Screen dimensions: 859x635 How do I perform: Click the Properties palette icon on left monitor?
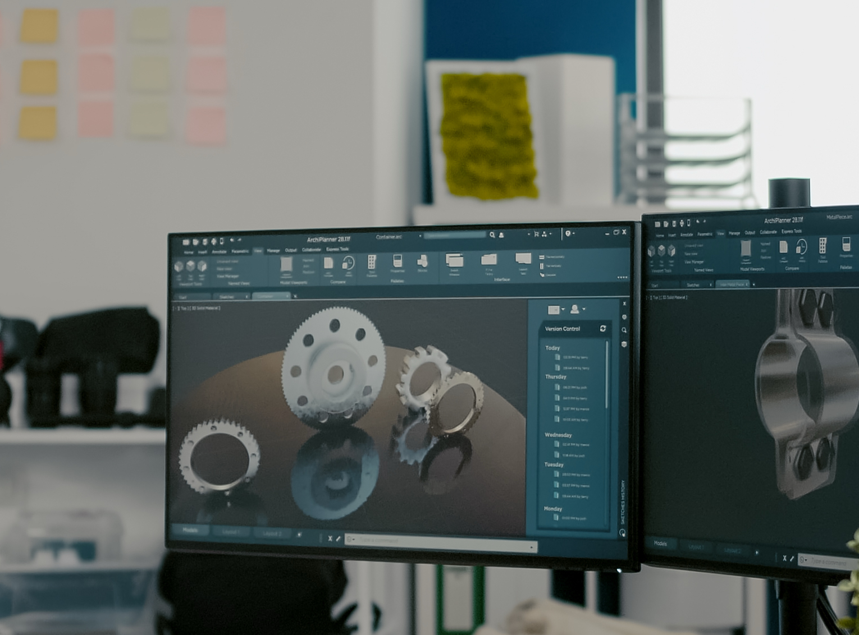(397, 261)
